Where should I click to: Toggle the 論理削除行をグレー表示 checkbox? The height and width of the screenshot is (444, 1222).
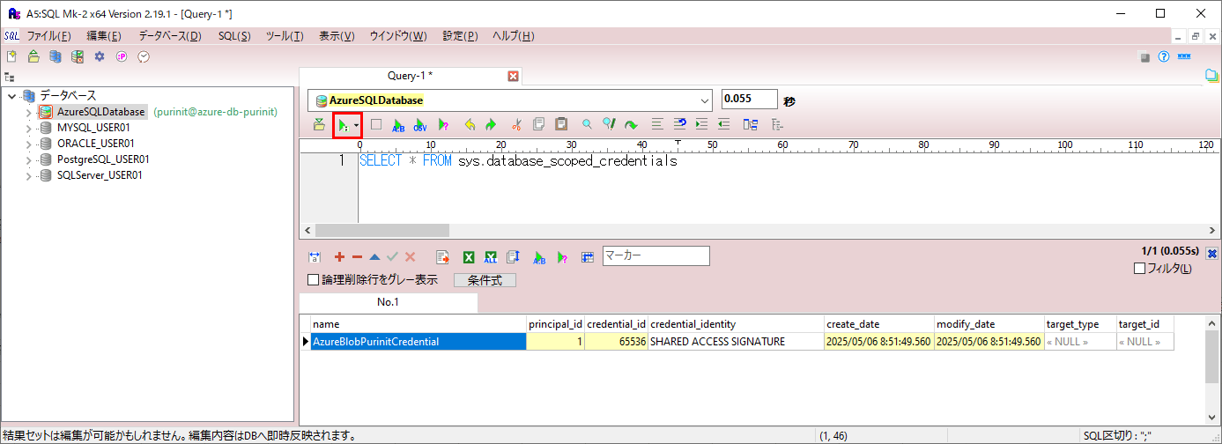point(313,280)
